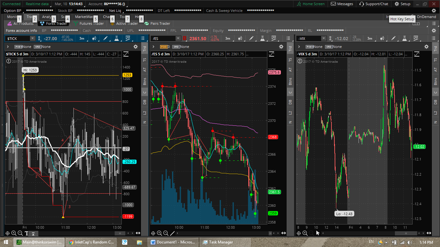This screenshot has width=440, height=247.
Task: Go to the Home Screen
Action: pyautogui.click(x=311, y=4)
